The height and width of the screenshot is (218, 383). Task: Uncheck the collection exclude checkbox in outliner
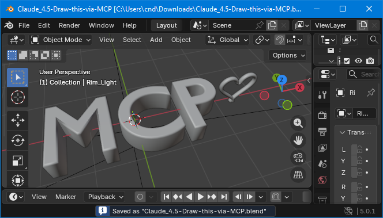pyautogui.click(x=347, y=61)
